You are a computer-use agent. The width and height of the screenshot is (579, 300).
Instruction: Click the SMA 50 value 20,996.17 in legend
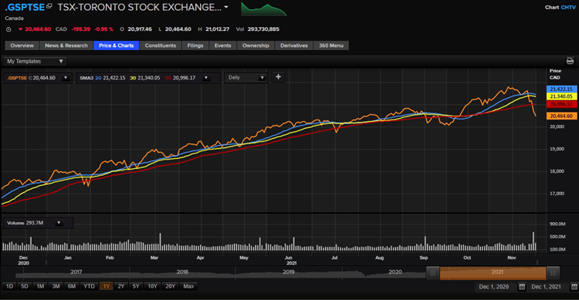(184, 78)
